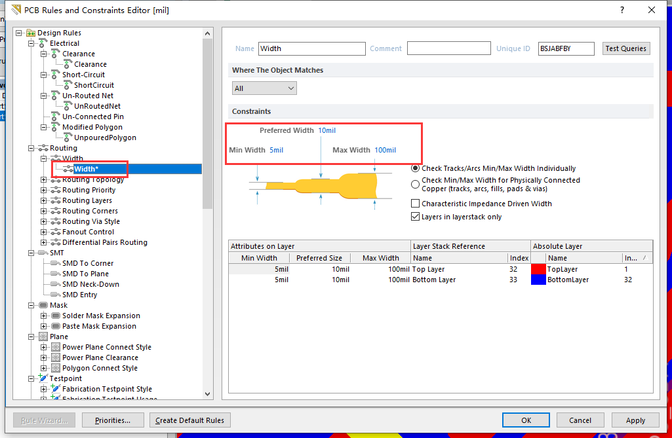Click Create Default Rules button
Screen dimensions: 672x438
190,420
